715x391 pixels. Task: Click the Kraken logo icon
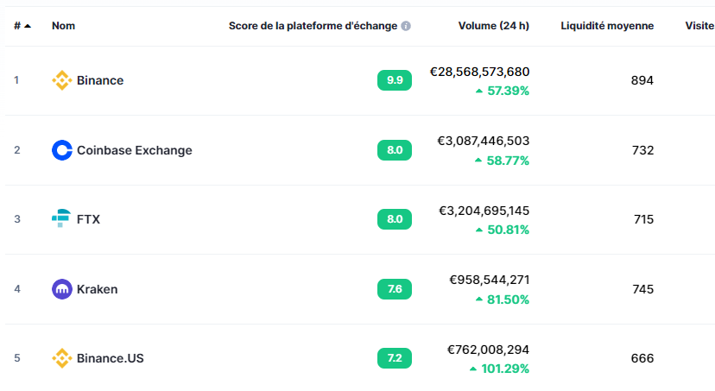click(62, 289)
